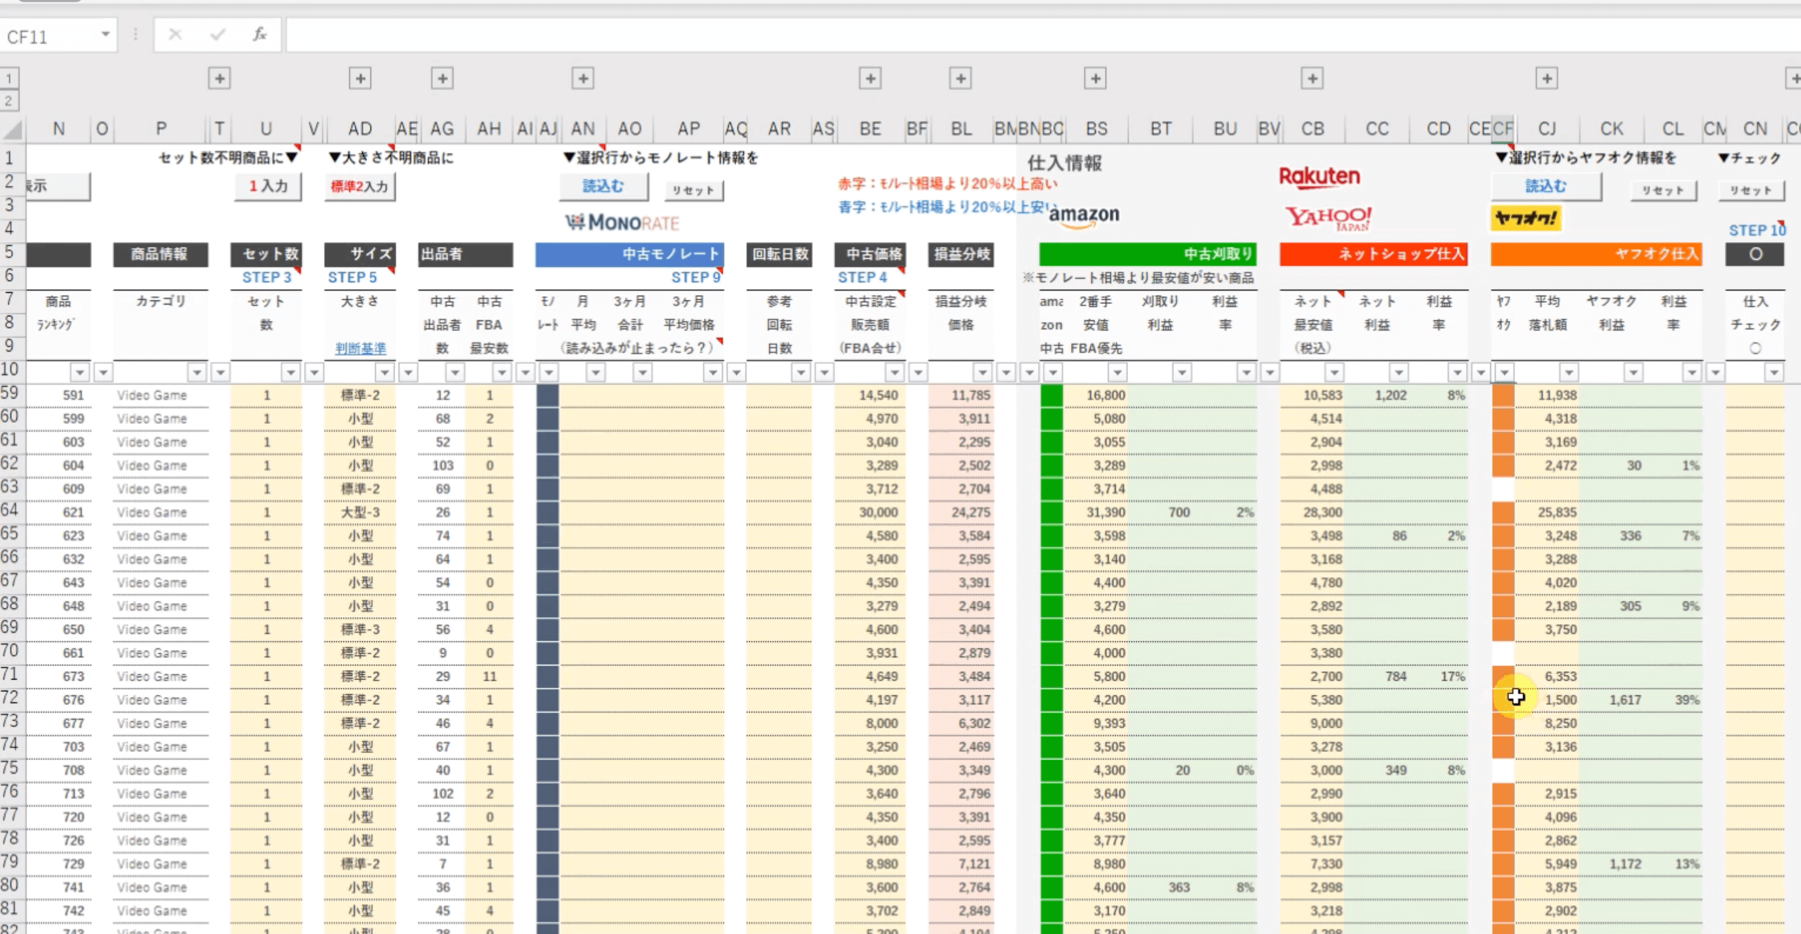Open filter dropdown for 中古設定販売額 column
The image size is (1801, 934).
pos(894,372)
